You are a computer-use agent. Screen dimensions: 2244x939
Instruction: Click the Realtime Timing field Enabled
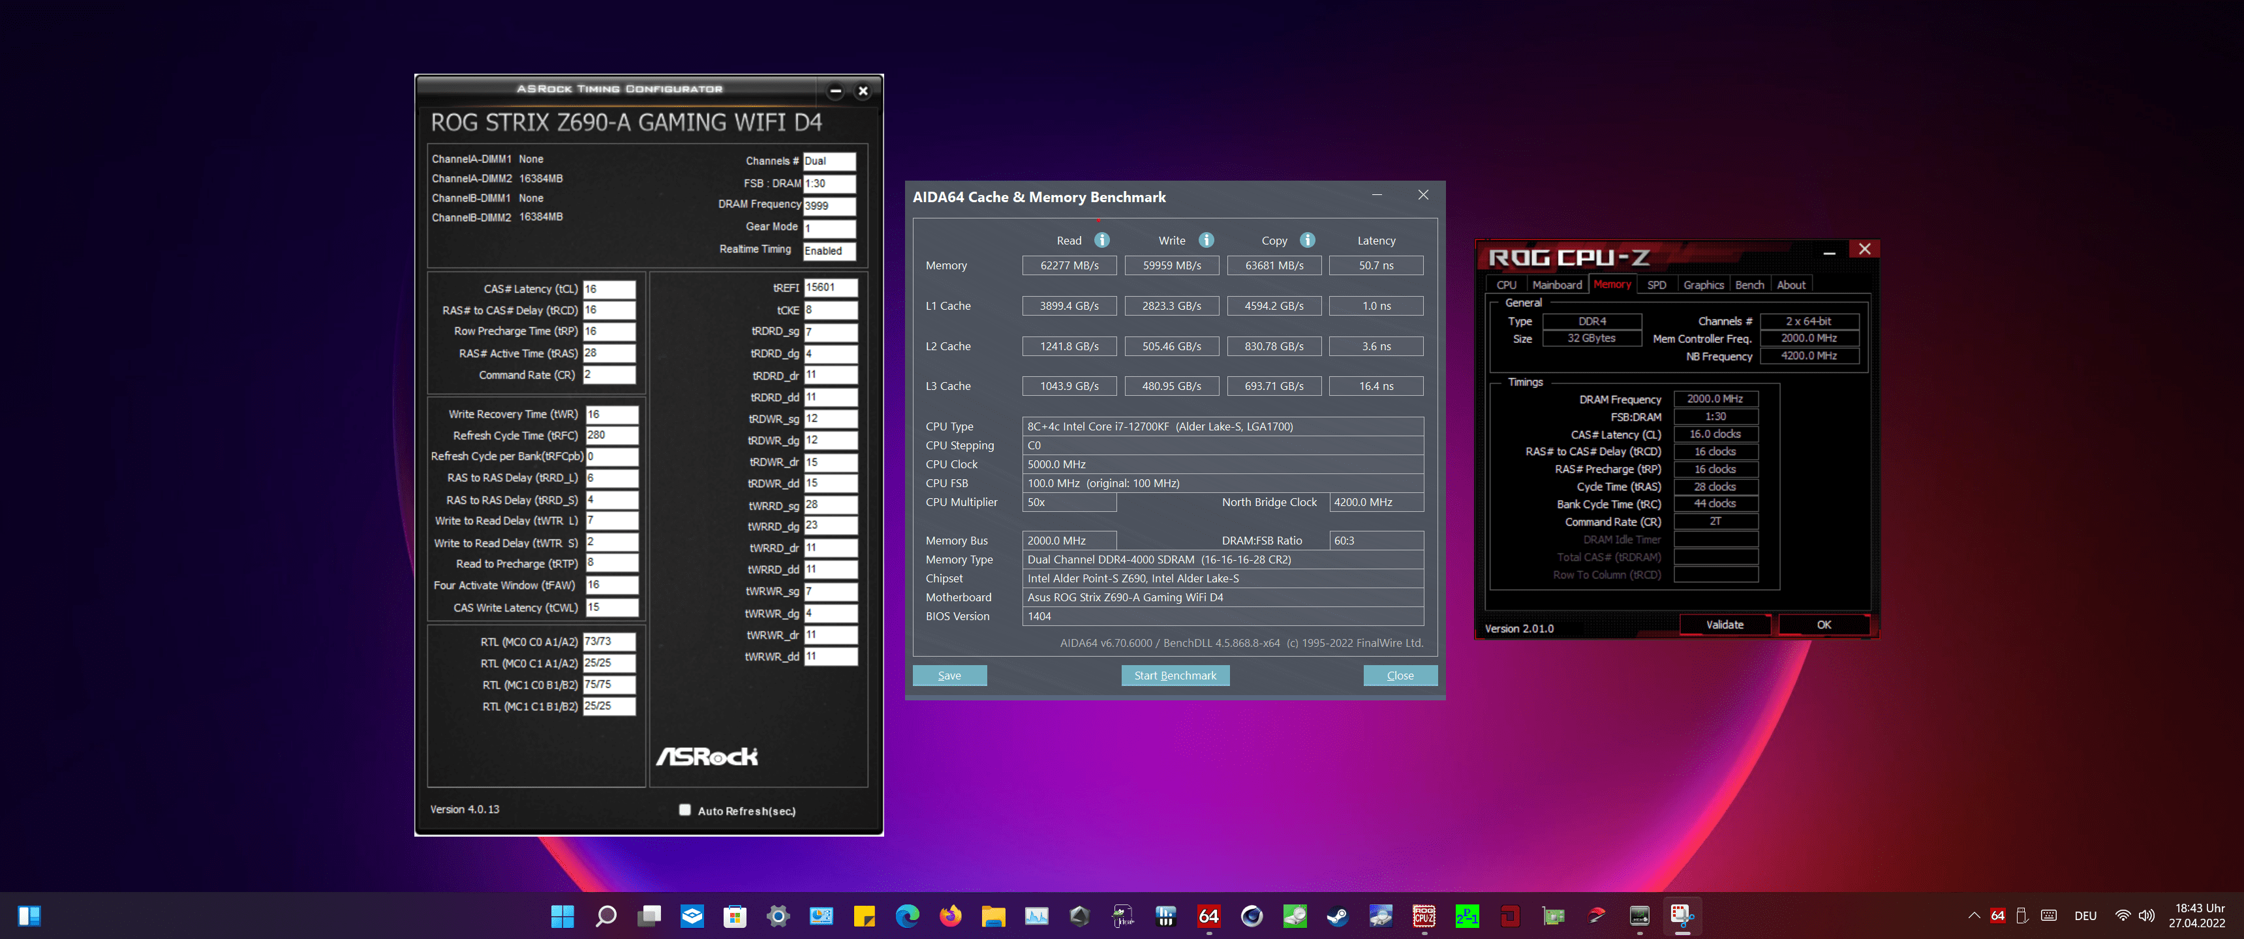[x=829, y=250]
